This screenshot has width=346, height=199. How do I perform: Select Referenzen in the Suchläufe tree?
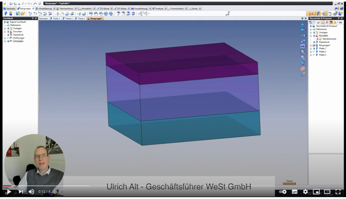(15, 25)
